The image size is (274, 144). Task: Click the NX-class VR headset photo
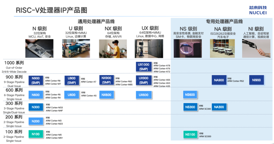point(113,49)
